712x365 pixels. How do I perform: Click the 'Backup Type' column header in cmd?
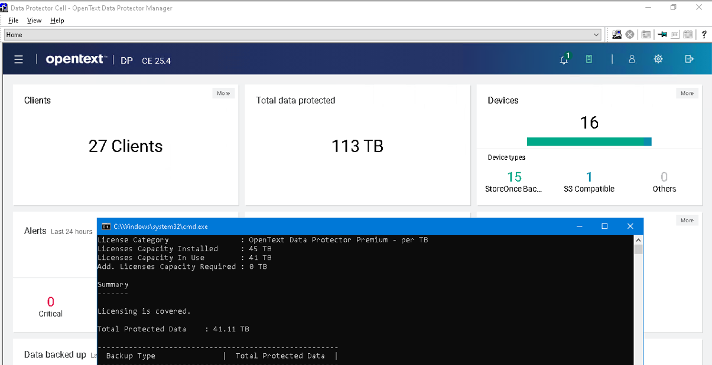point(131,356)
